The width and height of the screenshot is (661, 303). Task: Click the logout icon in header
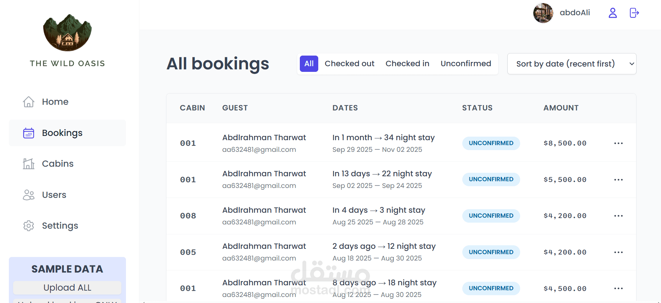tap(634, 13)
